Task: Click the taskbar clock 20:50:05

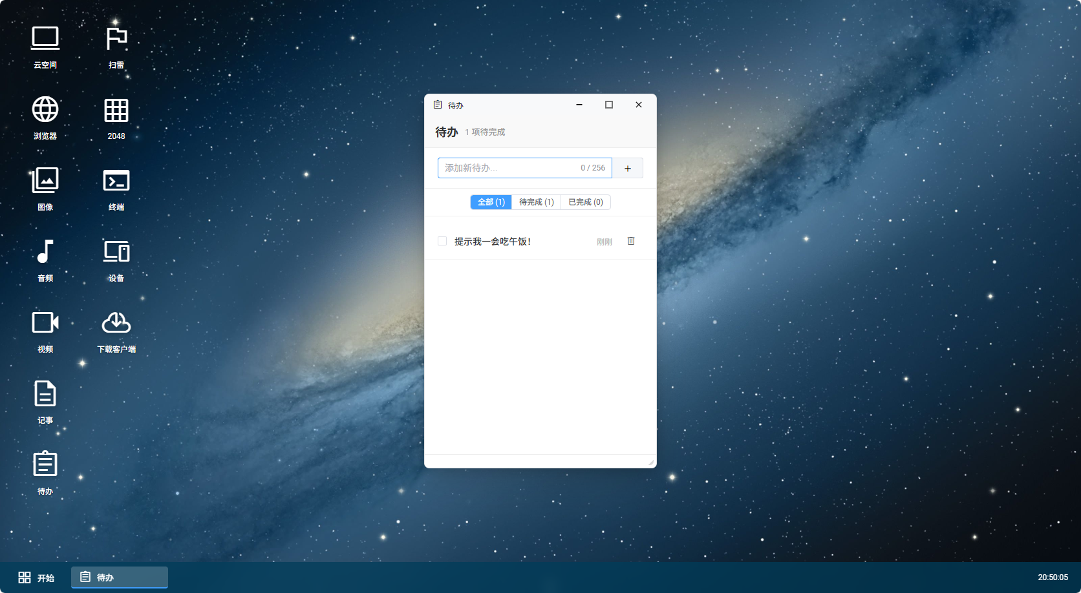Action: coord(1053,577)
